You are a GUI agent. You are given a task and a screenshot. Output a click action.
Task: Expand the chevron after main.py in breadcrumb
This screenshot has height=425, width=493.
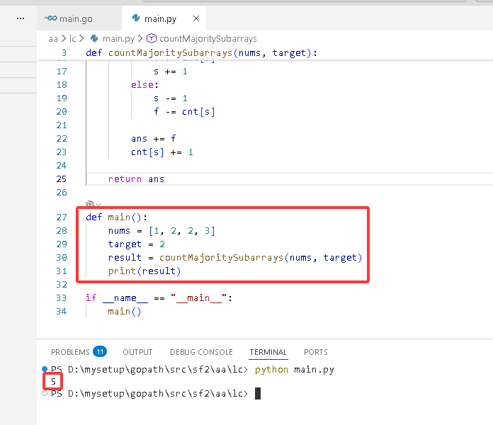pyautogui.click(x=140, y=39)
